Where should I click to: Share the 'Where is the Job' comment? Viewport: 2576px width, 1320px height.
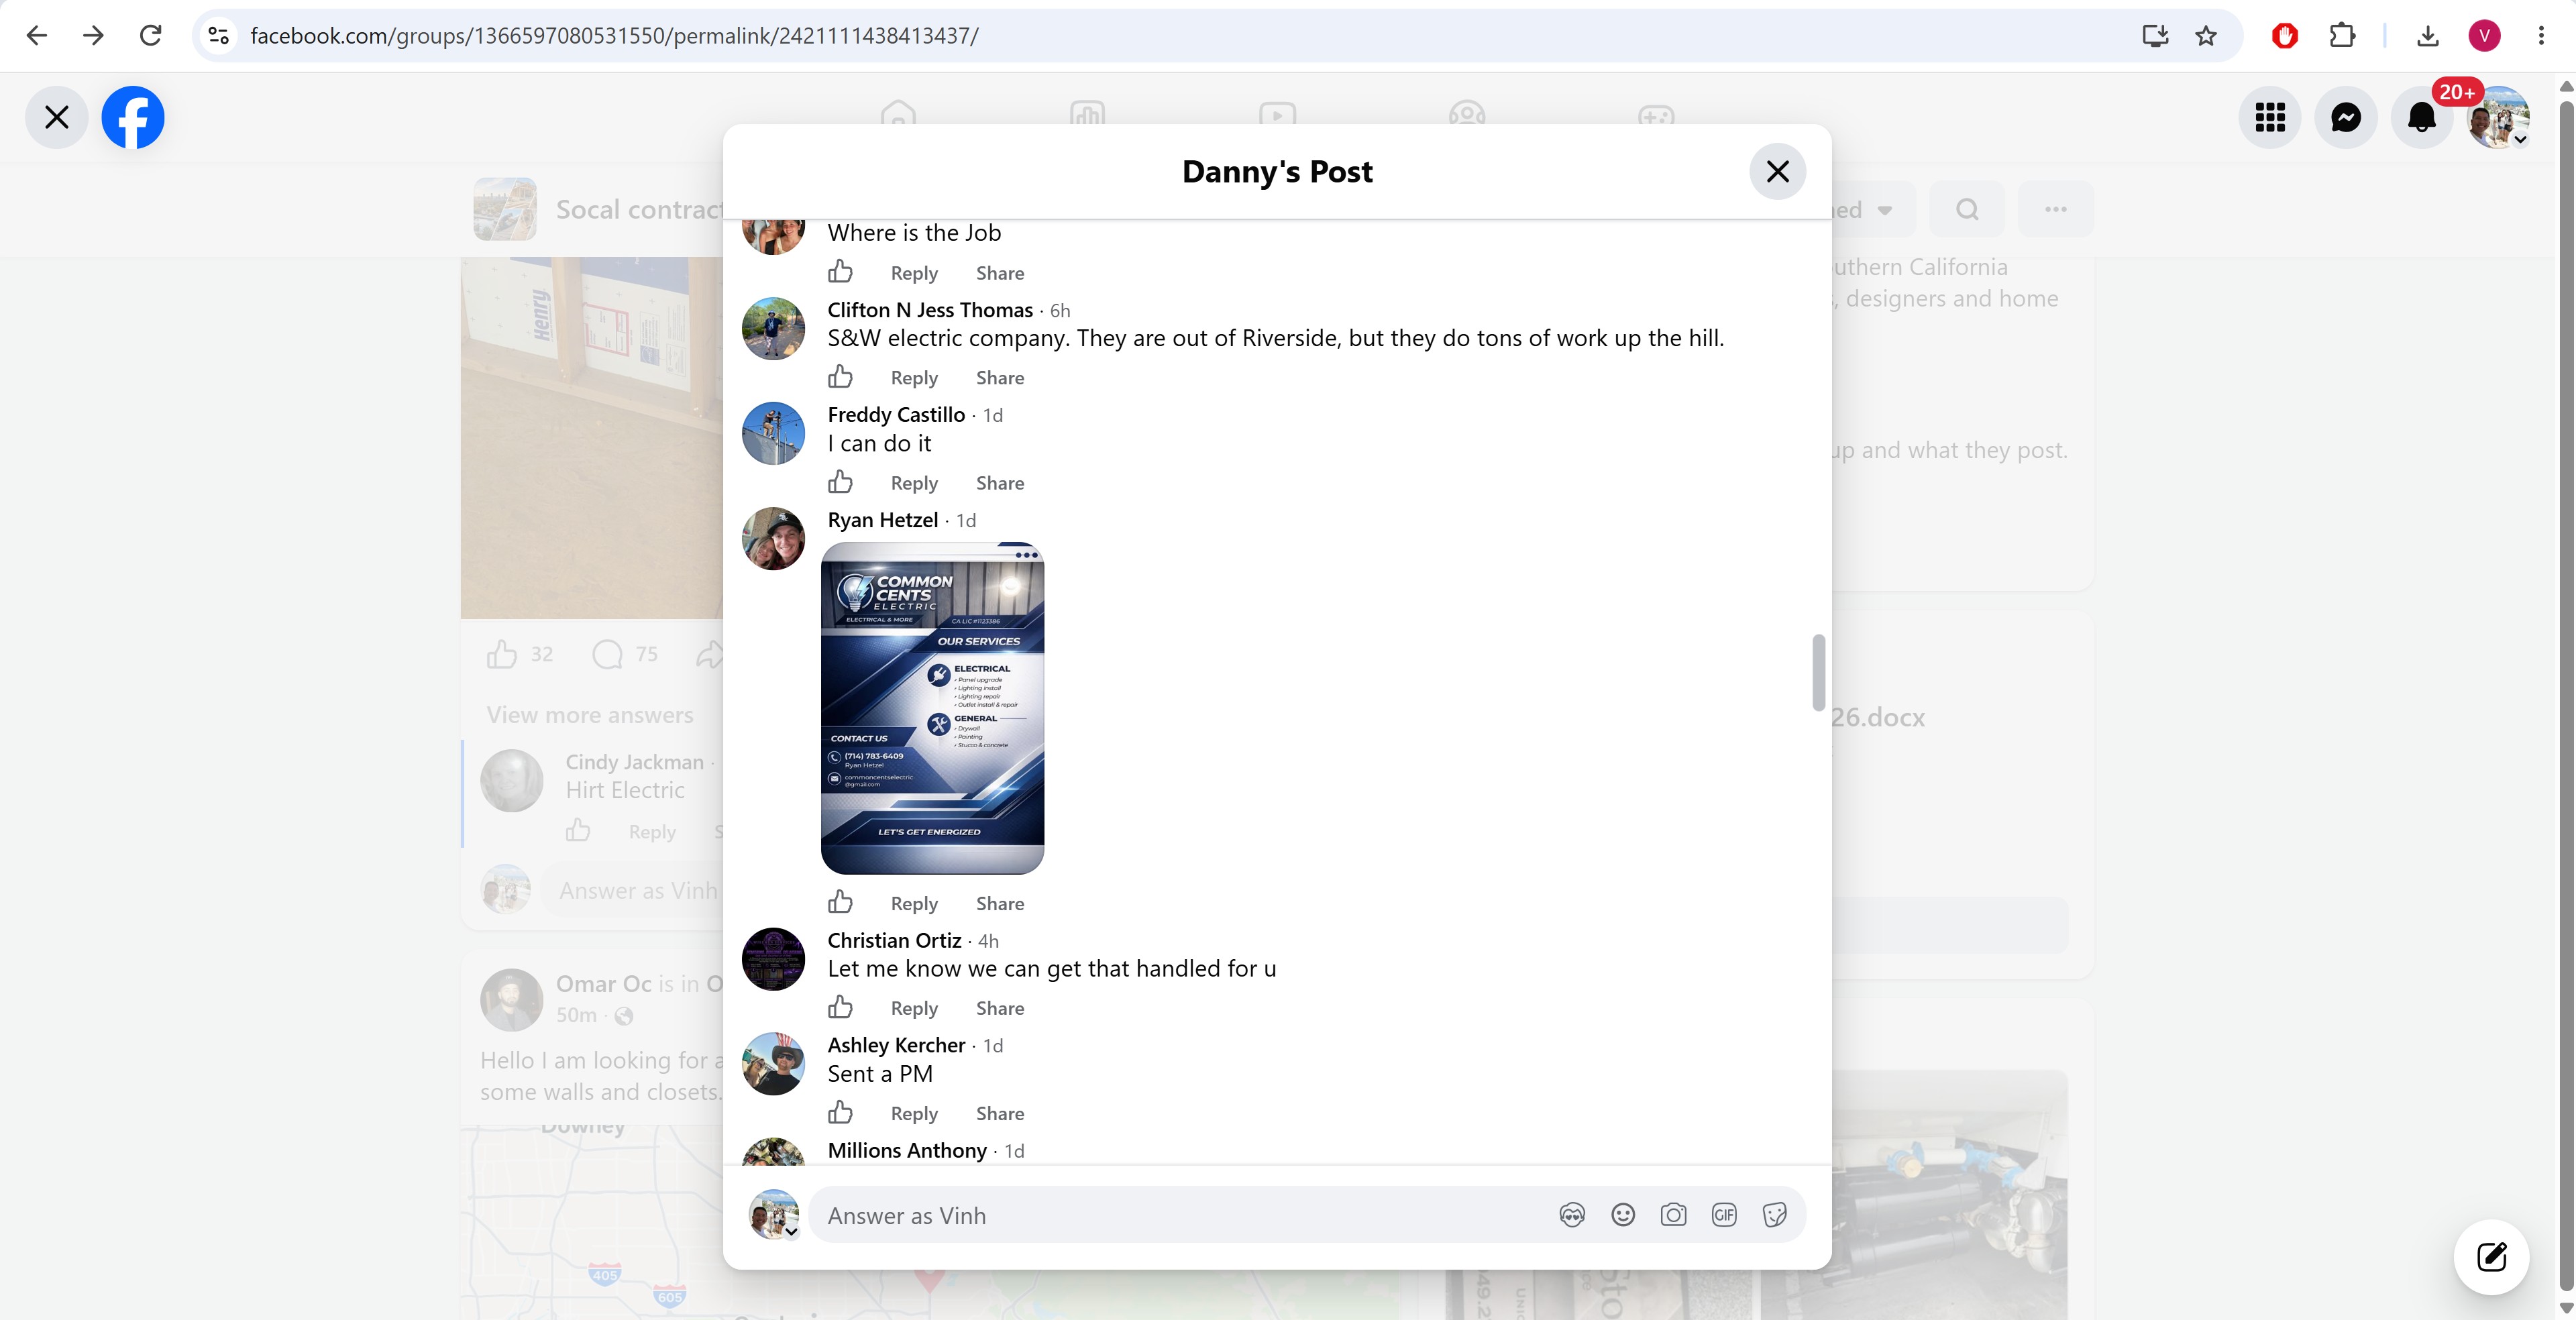pyautogui.click(x=1000, y=273)
